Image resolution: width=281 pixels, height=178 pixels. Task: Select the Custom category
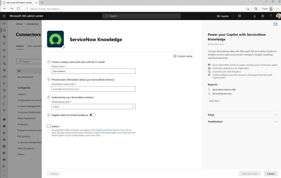(x=21, y=94)
